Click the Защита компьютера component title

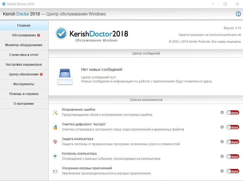pyautogui.click(x=77, y=139)
